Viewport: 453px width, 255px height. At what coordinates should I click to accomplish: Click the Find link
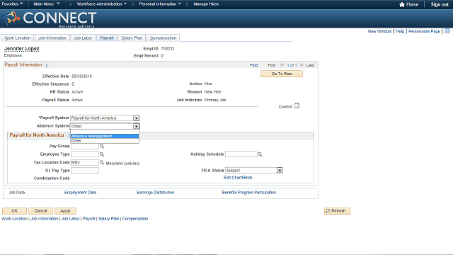253,65
